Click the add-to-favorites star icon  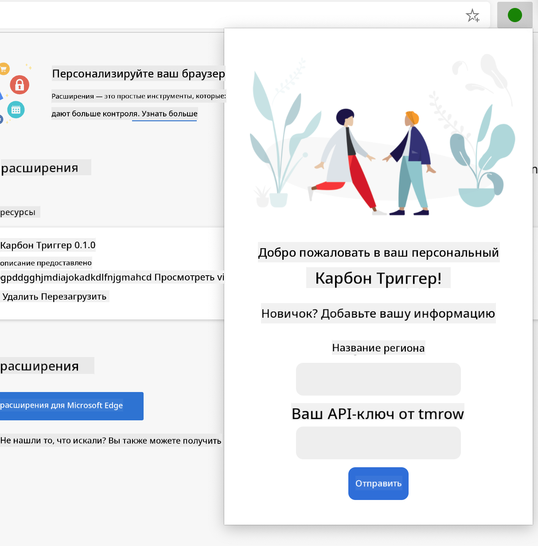pyautogui.click(x=472, y=16)
